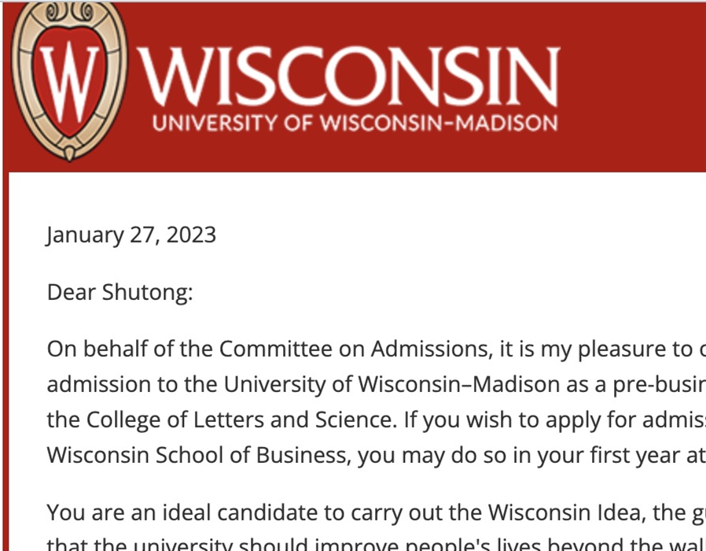Click the University of Wisconsin–Madison subtitle

click(355, 123)
